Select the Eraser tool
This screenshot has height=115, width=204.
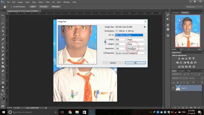3,55
